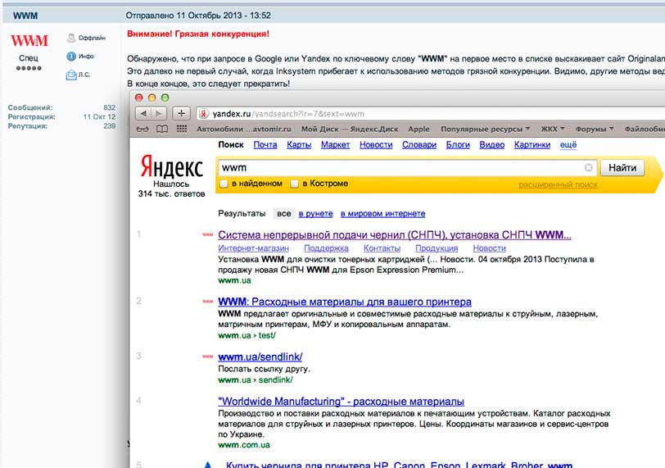This screenshot has width=665, height=468.
Task: Click the green wwm.ua URL under first result
Action: 234,280
